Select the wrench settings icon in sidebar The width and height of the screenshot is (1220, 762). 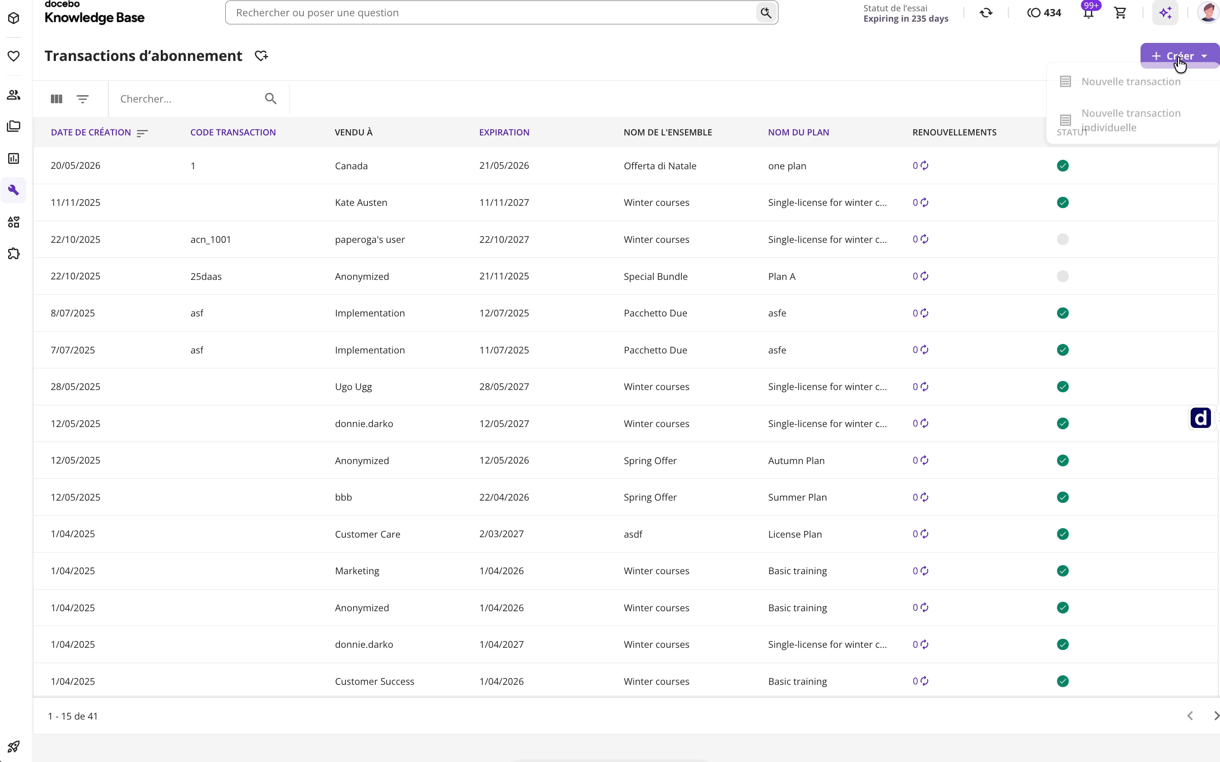pyautogui.click(x=14, y=190)
